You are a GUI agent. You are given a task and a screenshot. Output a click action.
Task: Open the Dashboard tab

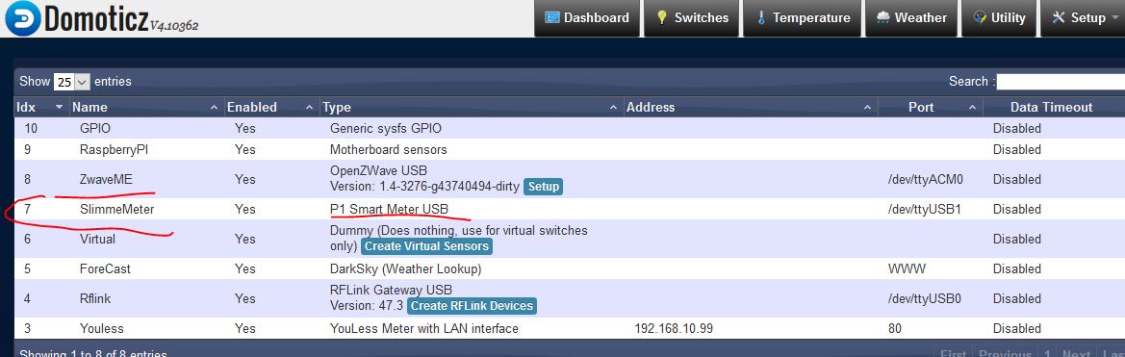587,18
